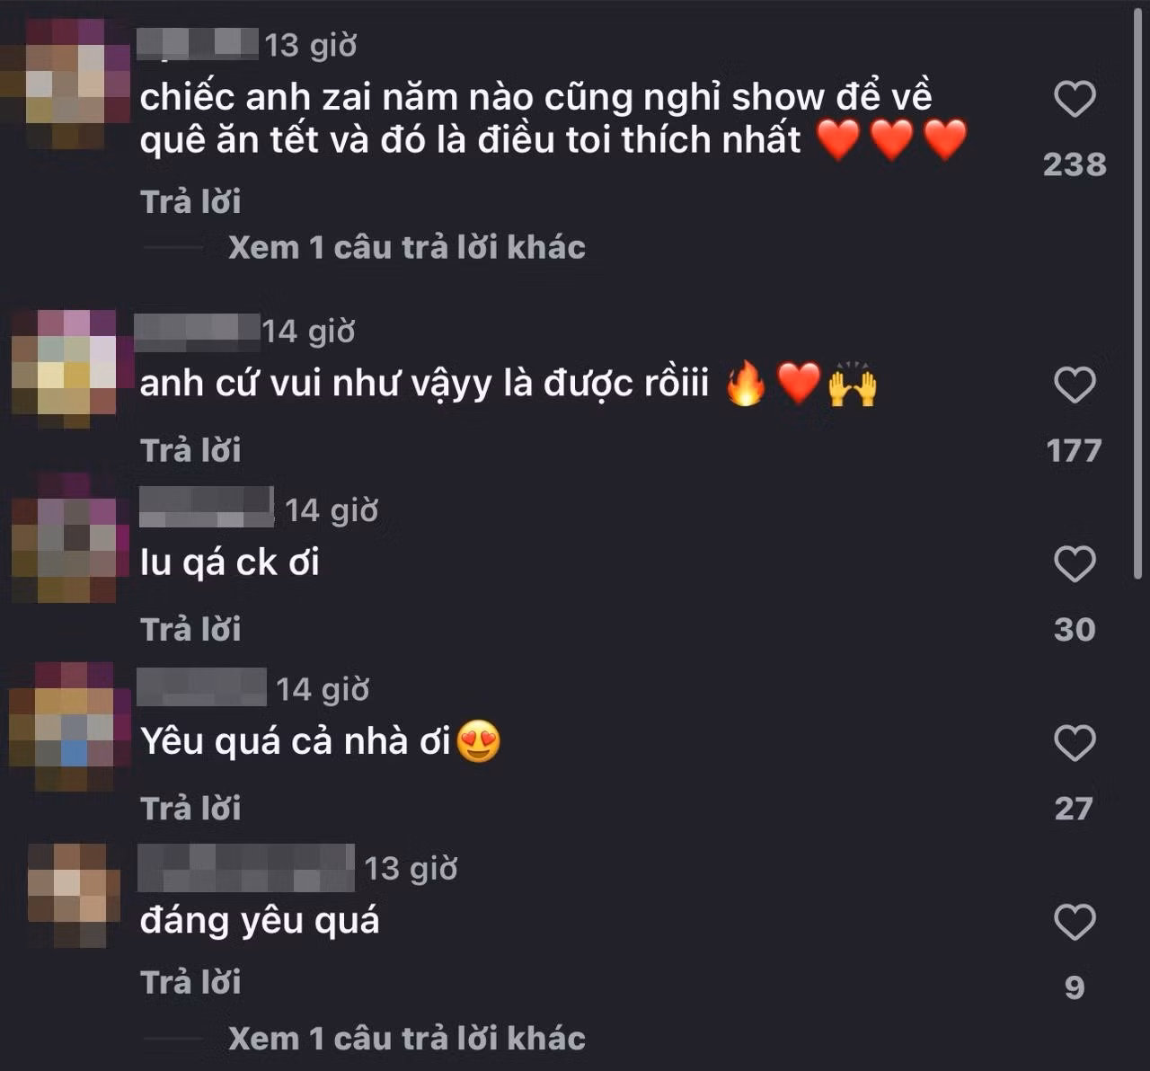Like the 'anh cứ vui như vậyy' comment
The width and height of the screenshot is (1150, 1071).
[1075, 385]
